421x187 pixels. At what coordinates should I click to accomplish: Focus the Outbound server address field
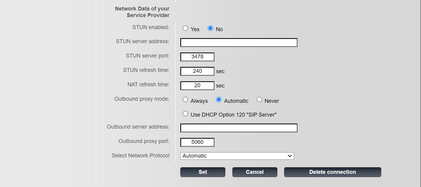pos(239,128)
